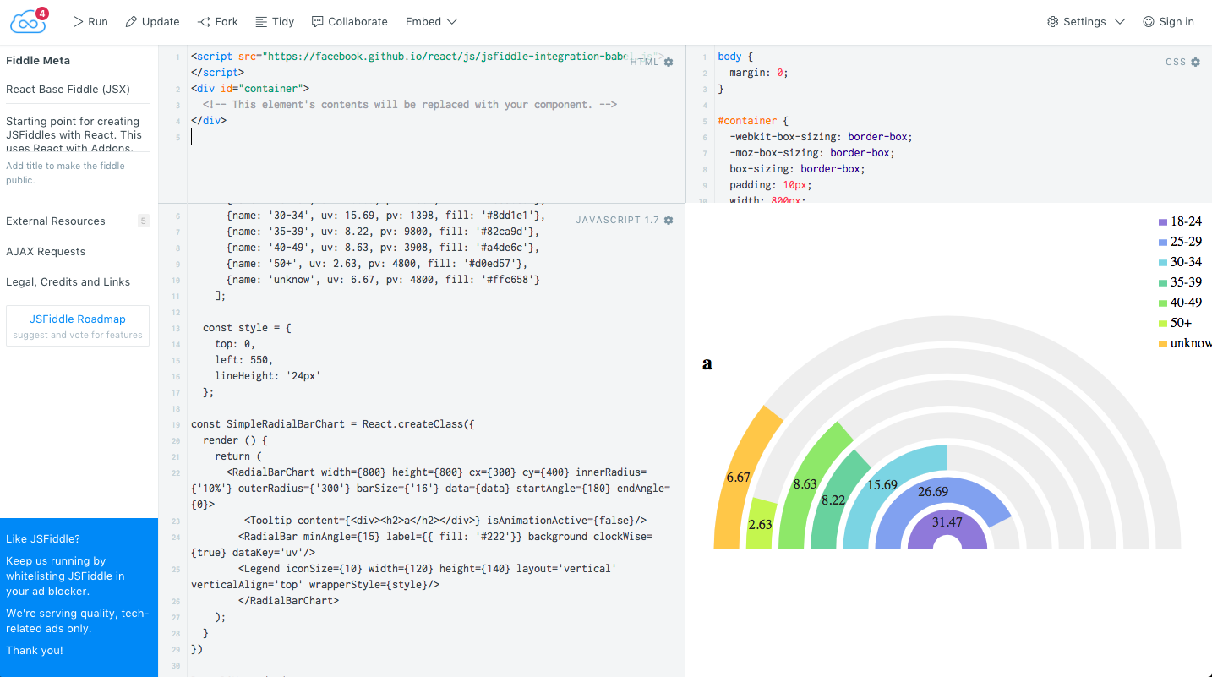Open the JSFiddle Roadmap link
Image resolution: width=1212 pixels, height=677 pixels.
click(77, 319)
